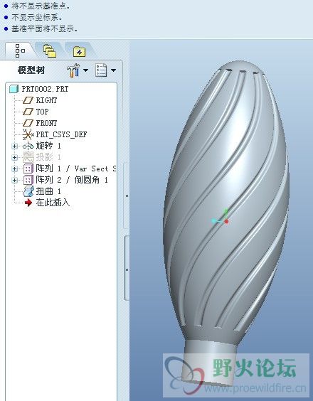Select the FRONT datum plane

[x=46, y=123]
